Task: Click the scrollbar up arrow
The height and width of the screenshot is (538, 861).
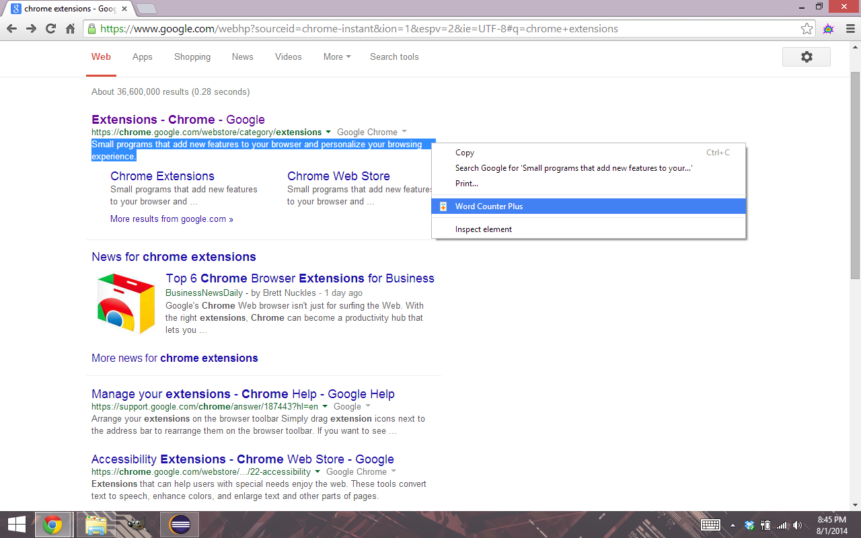Action: (855, 46)
